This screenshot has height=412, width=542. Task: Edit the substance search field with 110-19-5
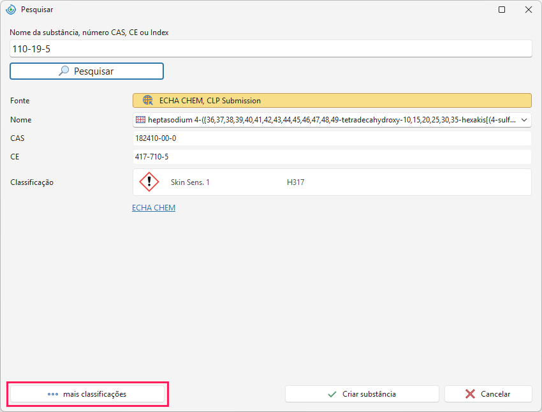pyautogui.click(x=270, y=48)
